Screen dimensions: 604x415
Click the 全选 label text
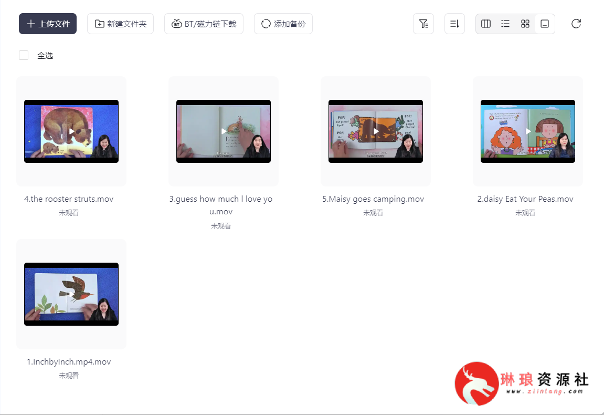45,56
